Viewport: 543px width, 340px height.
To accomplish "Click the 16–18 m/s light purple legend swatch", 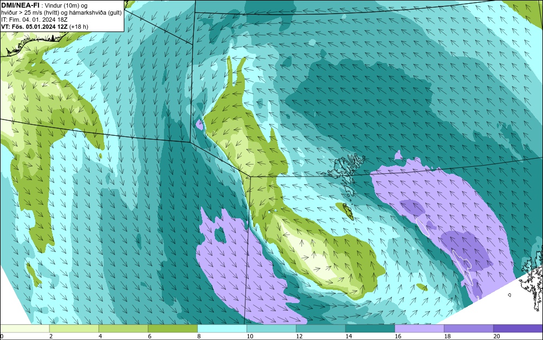I will point(419,328).
